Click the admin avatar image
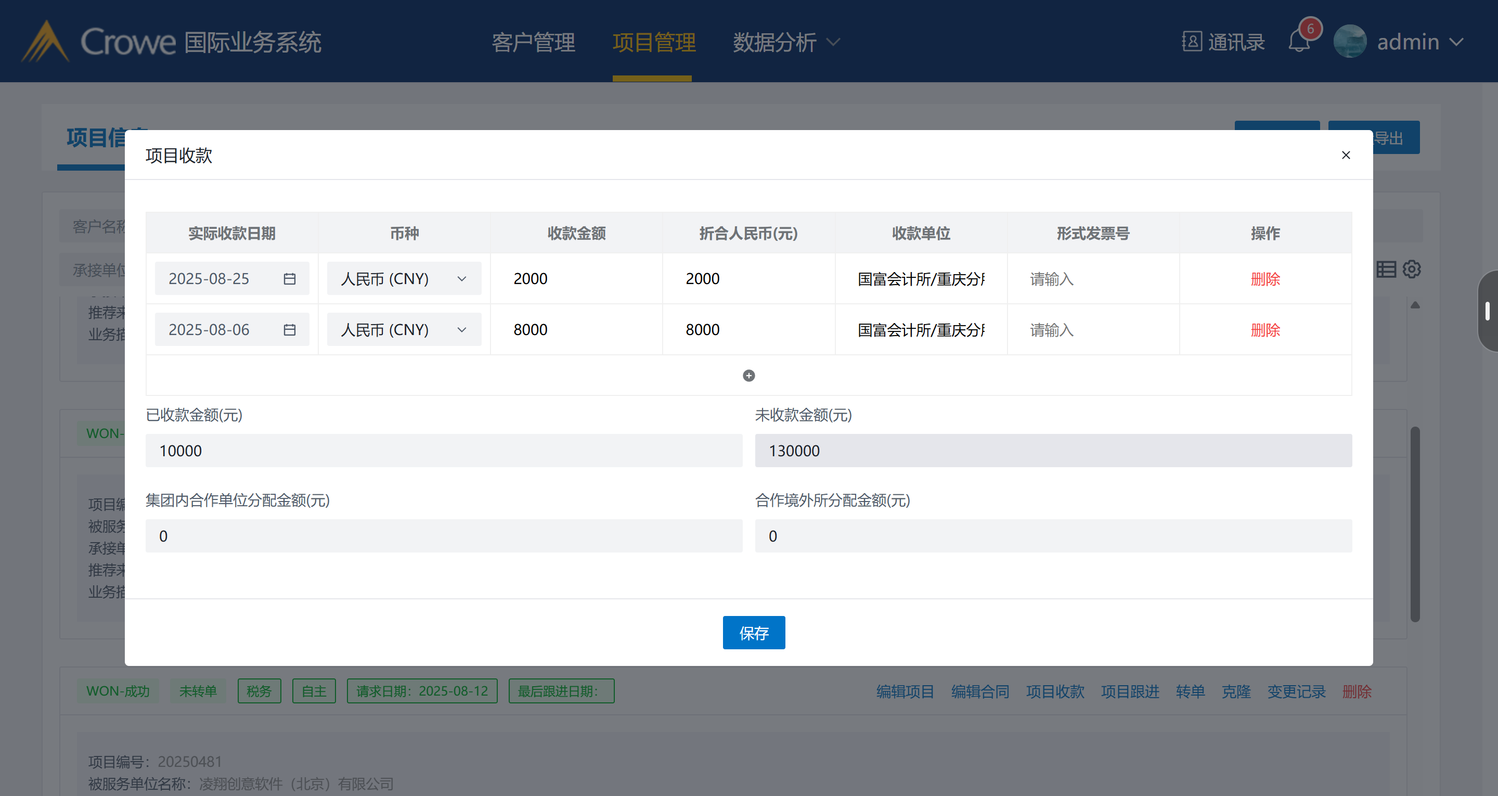 click(1350, 42)
